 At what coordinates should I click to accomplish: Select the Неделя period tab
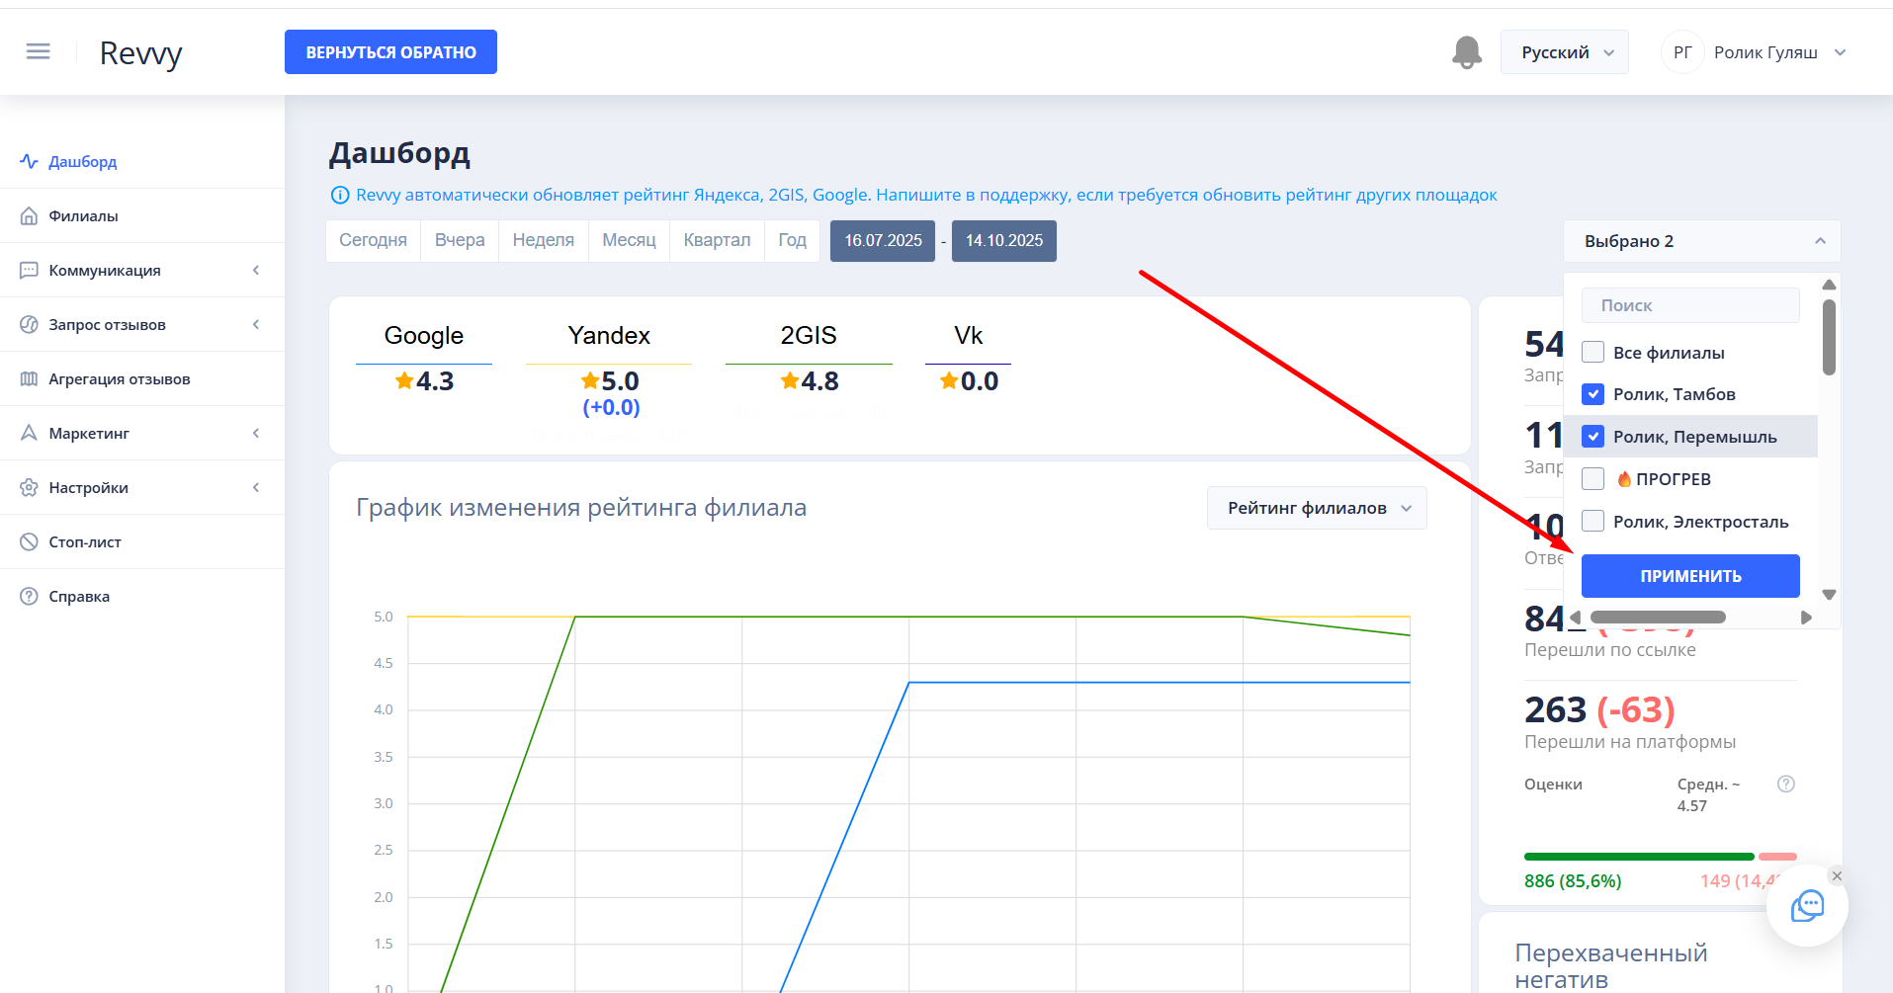tap(544, 240)
